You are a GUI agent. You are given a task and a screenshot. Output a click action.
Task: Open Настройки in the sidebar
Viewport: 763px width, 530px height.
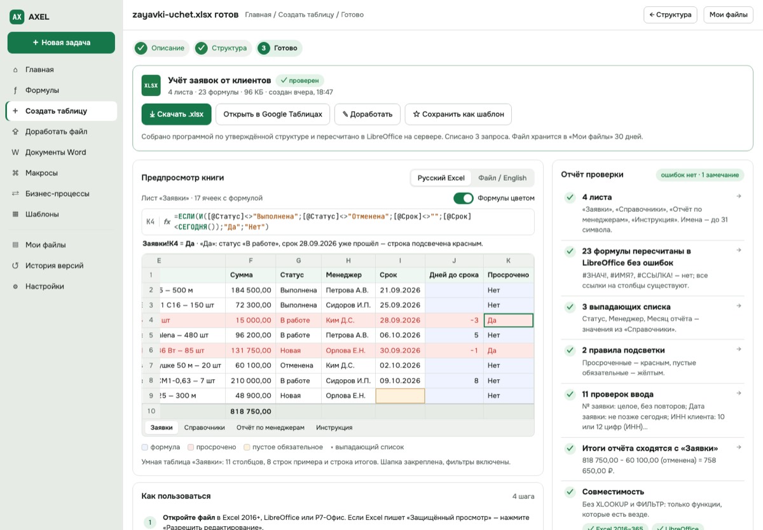pos(61,286)
